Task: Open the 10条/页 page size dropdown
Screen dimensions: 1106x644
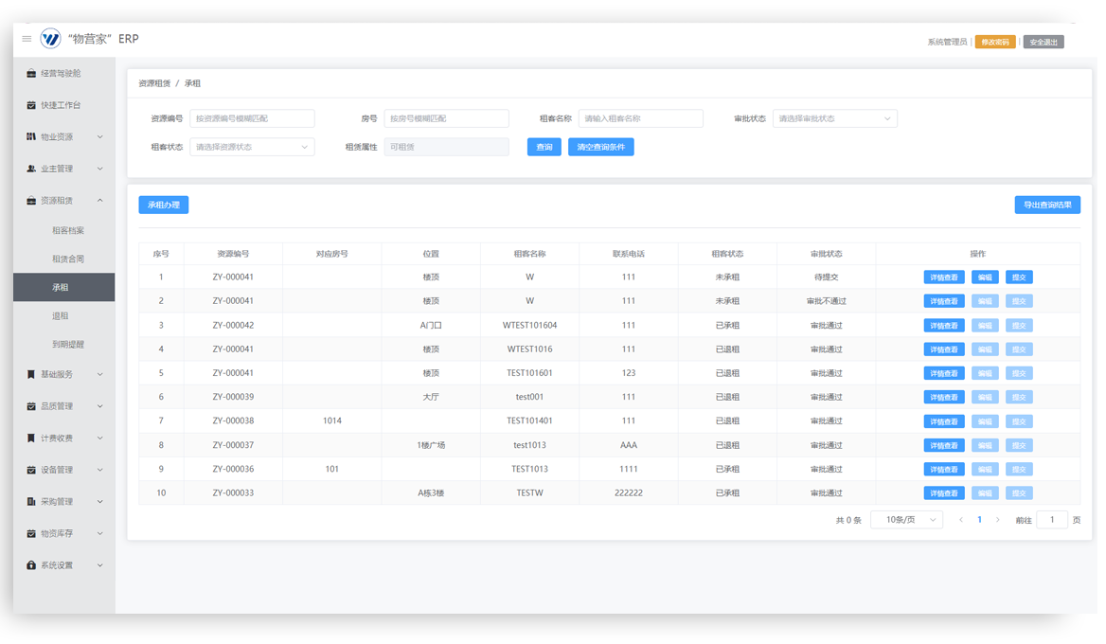Action: (907, 520)
